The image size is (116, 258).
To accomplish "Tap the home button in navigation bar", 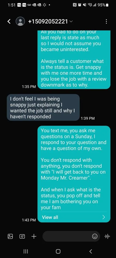I will pos(58,251).
